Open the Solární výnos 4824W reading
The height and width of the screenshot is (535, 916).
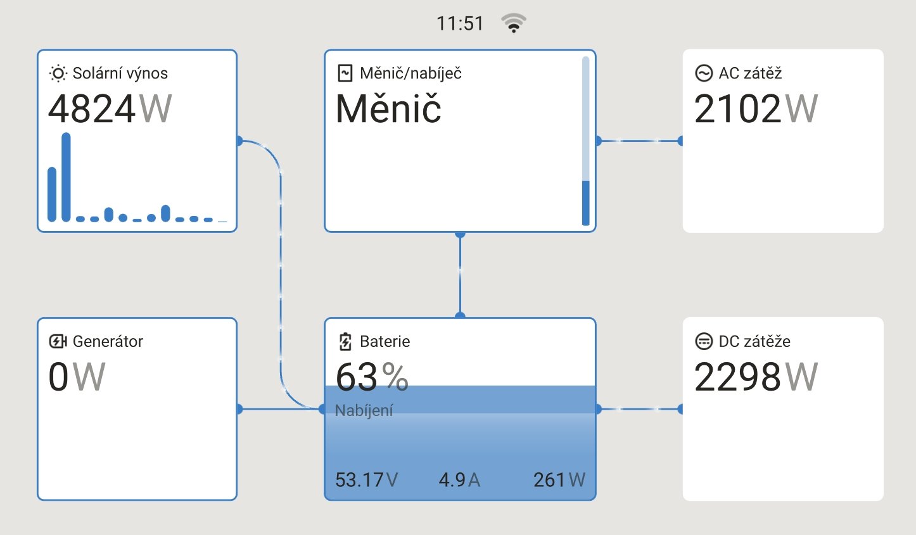110,109
